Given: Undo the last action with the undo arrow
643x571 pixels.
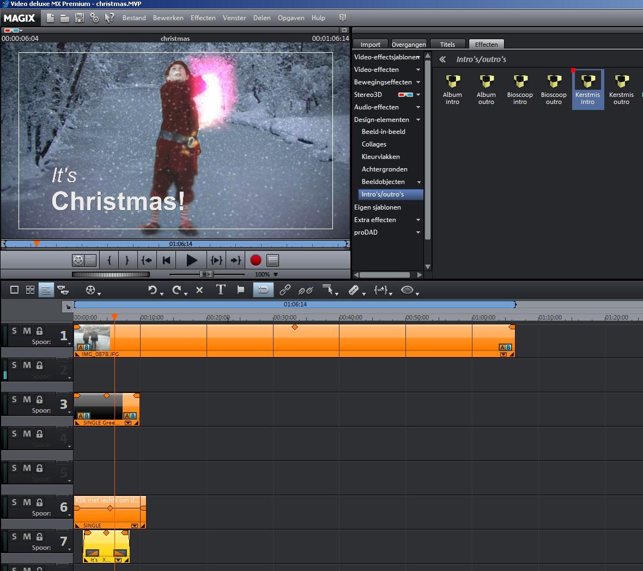Looking at the screenshot, I should click(x=153, y=290).
